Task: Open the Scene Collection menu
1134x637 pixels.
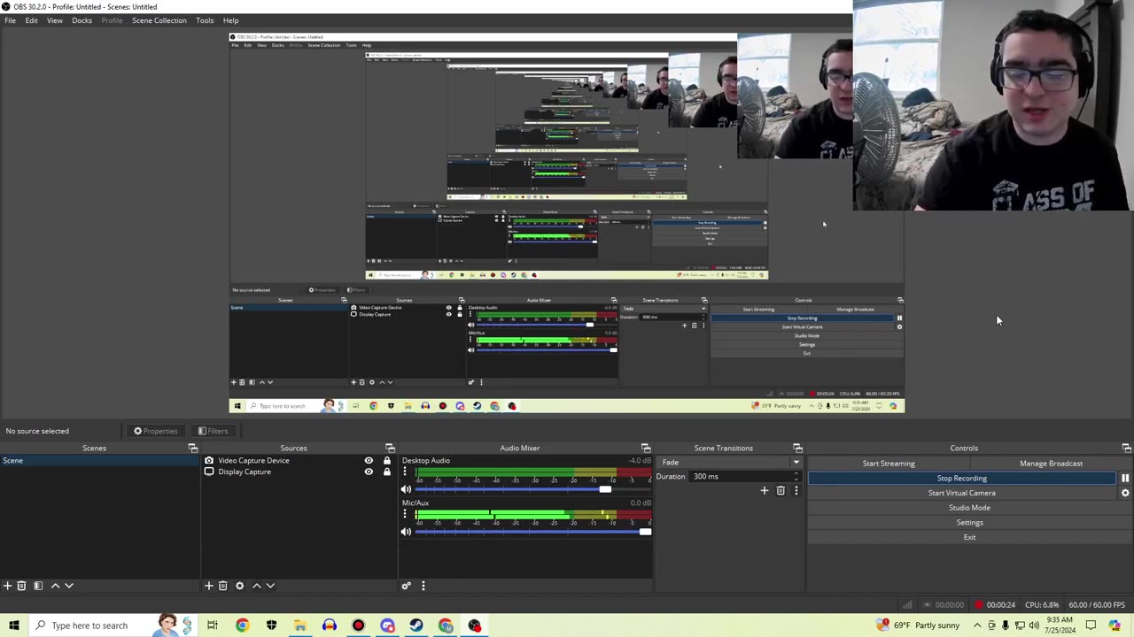Action: tap(159, 20)
